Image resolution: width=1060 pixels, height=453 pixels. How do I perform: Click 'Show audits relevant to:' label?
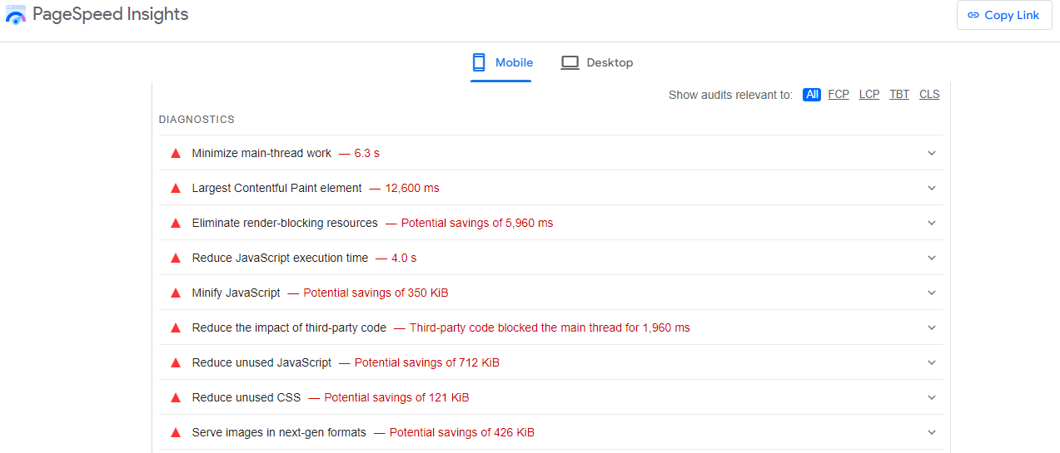click(730, 95)
